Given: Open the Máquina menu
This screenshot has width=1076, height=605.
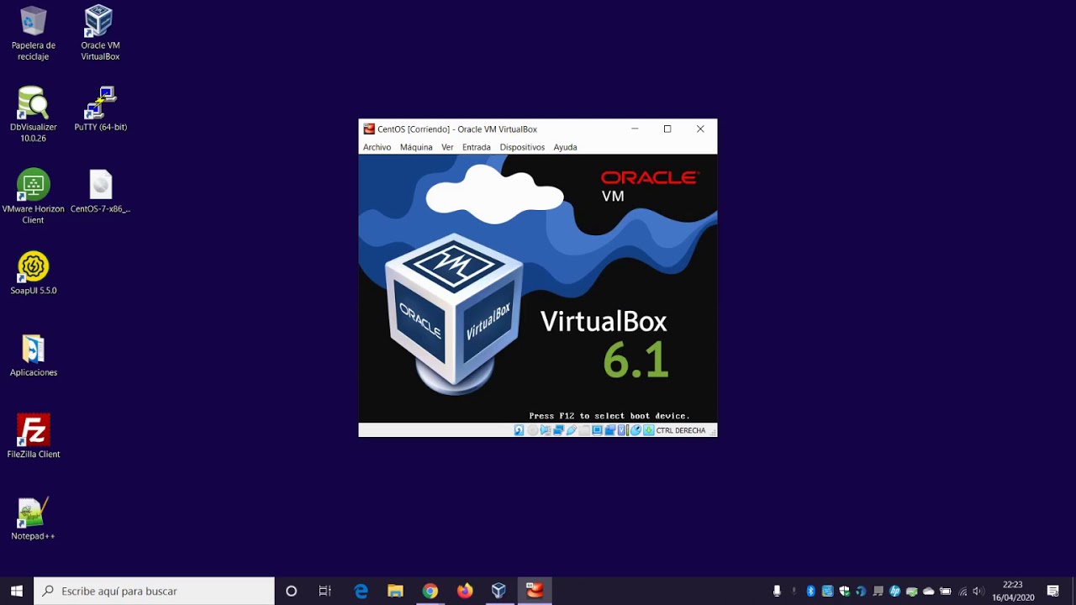Looking at the screenshot, I should click(416, 147).
